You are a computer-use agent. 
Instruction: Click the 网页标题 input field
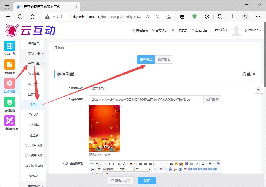pyautogui.click(x=155, y=89)
